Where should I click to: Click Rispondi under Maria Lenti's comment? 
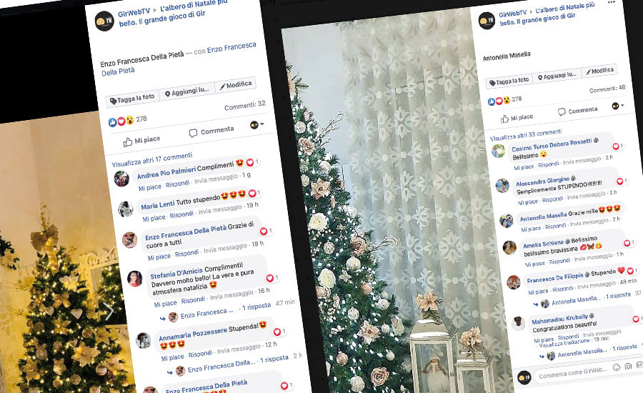tap(181, 214)
